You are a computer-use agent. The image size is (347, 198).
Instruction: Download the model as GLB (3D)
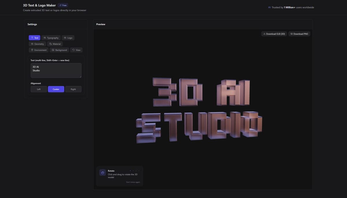274,34
